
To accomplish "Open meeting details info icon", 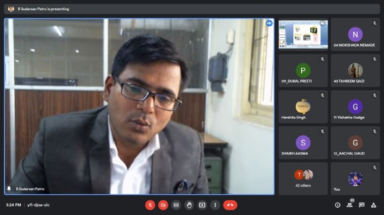I will pyautogui.click(x=337, y=205).
